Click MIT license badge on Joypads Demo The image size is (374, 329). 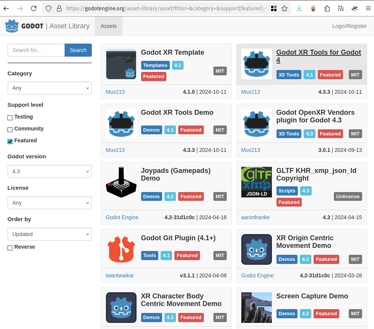point(220,196)
